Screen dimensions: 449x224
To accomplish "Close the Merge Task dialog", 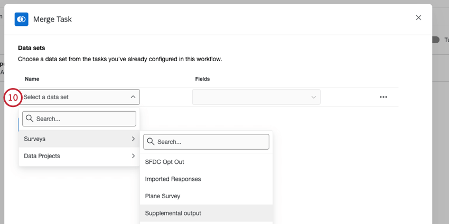I will tap(418, 17).
